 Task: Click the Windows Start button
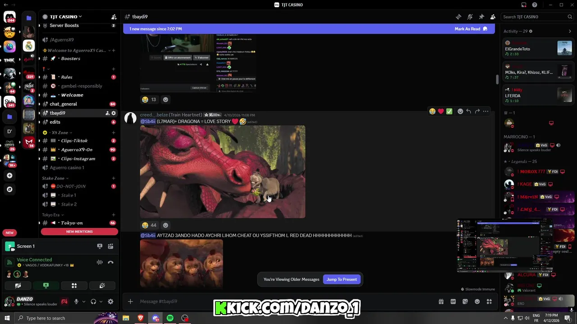pyautogui.click(x=7, y=318)
